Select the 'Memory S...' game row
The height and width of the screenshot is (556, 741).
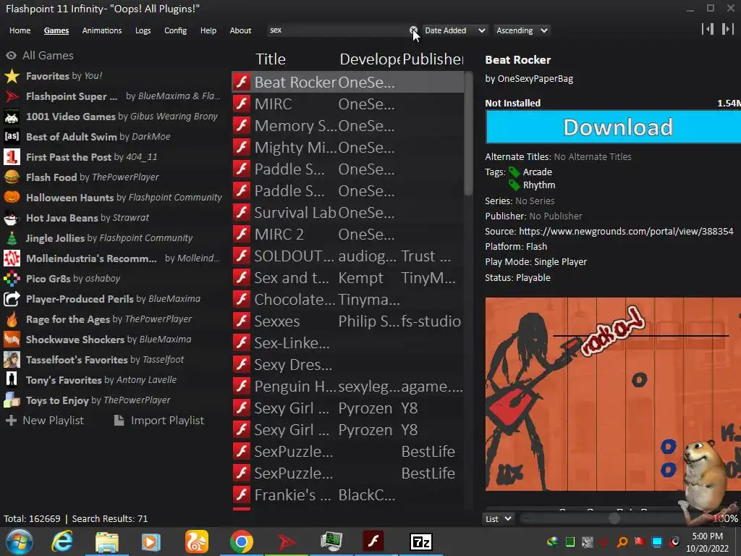point(347,126)
